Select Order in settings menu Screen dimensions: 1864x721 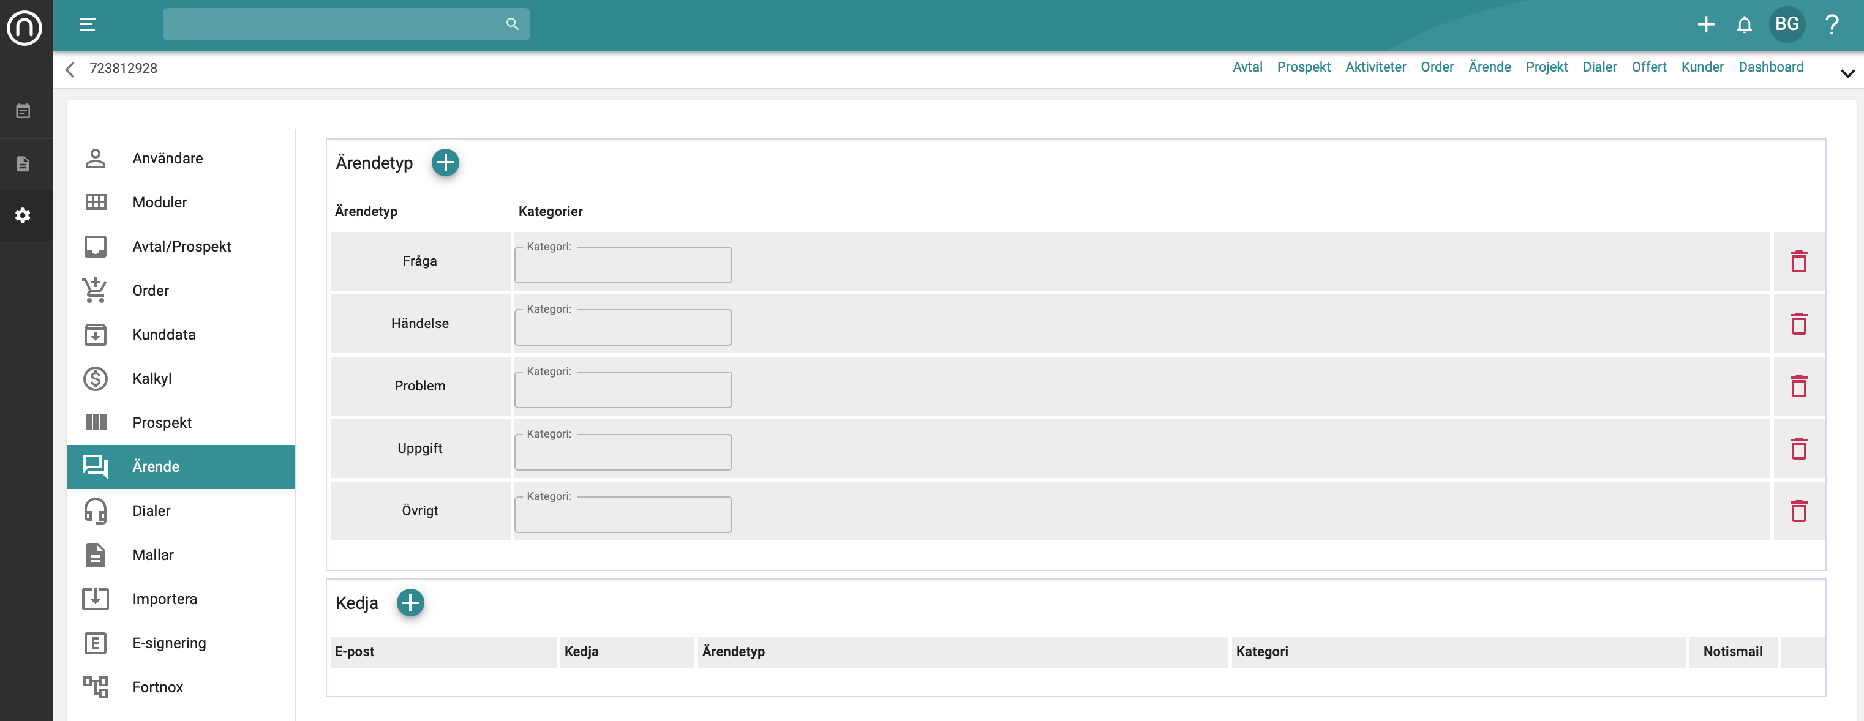pyautogui.click(x=181, y=291)
